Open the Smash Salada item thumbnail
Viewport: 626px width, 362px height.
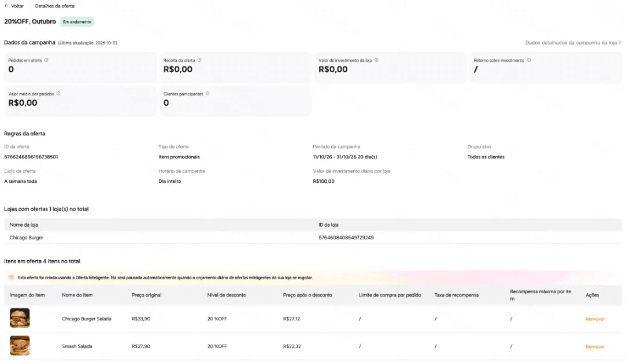(20, 346)
